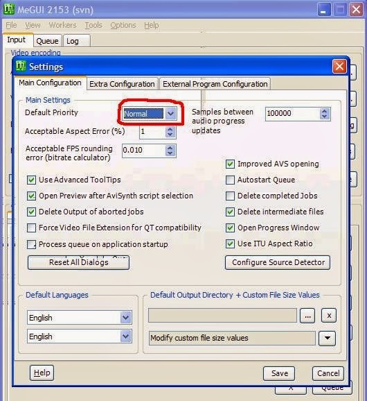The image size is (367, 401).
Task: Select the Main Configuration tab
Action: pos(50,83)
